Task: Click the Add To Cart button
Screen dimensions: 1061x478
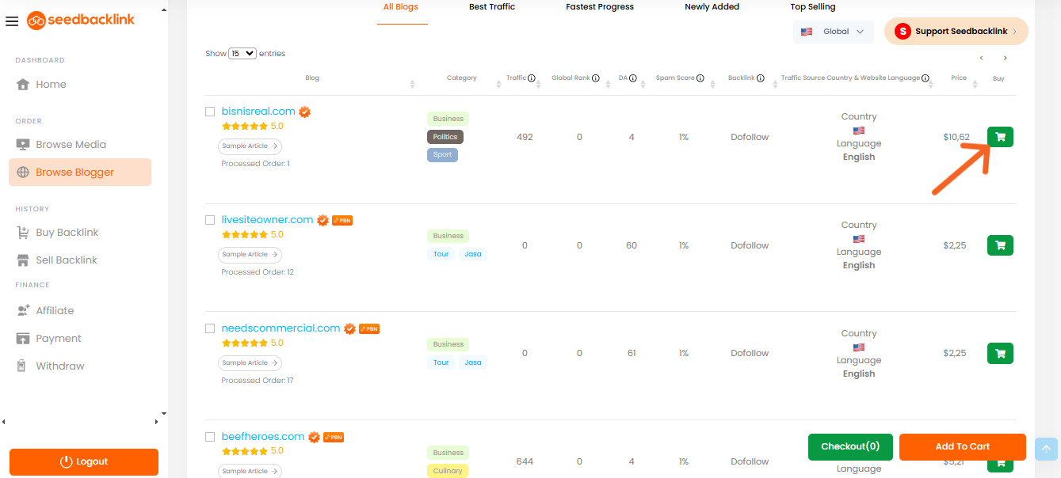Action: click(x=963, y=446)
